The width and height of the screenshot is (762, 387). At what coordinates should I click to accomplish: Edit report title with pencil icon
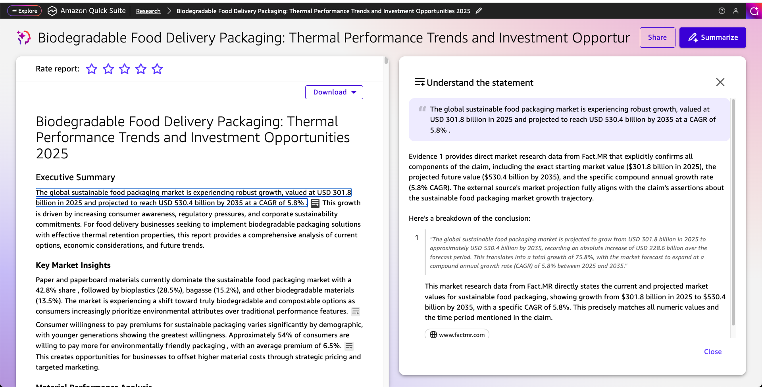tap(479, 11)
